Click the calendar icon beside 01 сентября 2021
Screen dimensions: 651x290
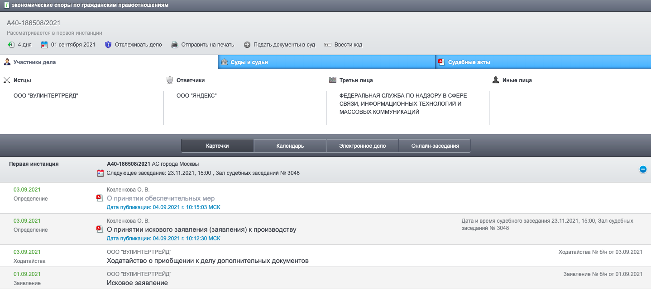44,45
